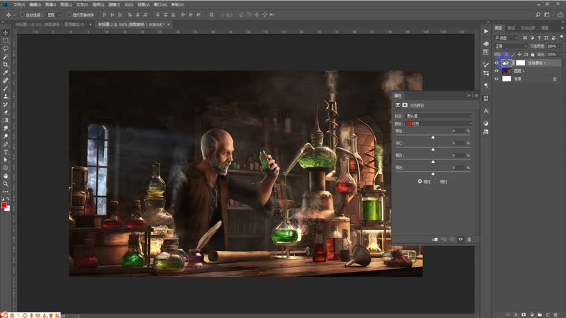Open the 图像 menu
Viewport: 566px width, 318px height.
[51, 5]
